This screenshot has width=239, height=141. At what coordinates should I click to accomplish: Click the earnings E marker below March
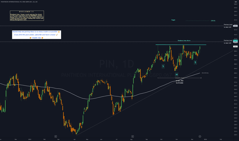point(56,136)
